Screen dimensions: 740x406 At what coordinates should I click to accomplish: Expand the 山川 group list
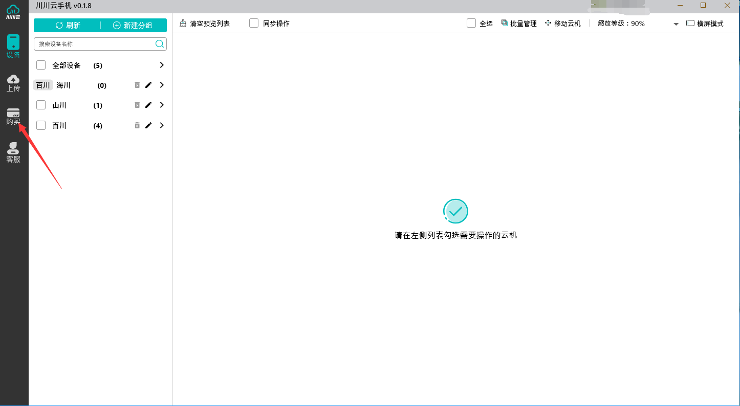(161, 105)
